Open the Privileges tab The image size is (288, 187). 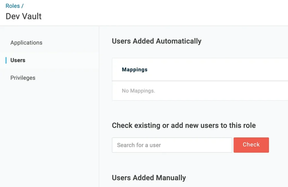tap(23, 78)
